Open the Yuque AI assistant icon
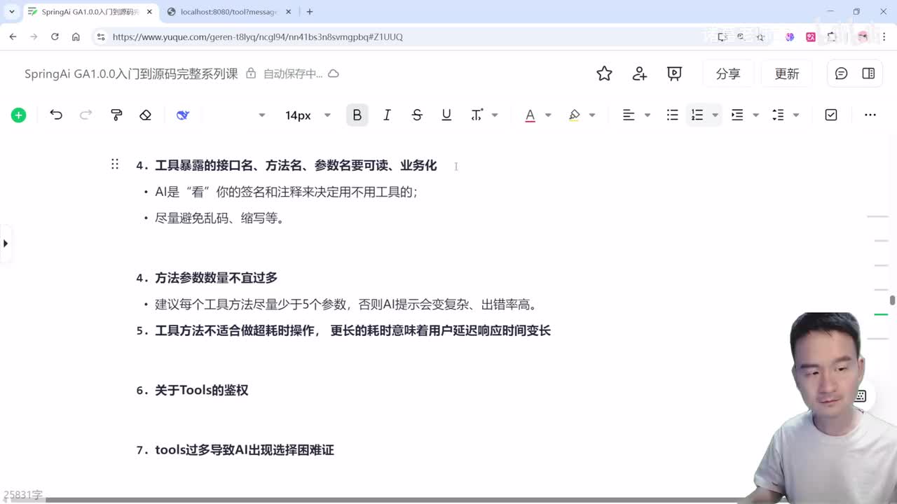 coord(183,115)
